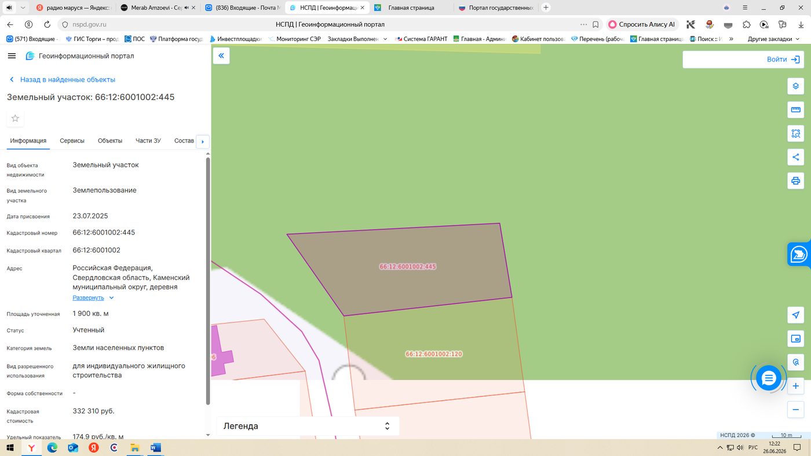Open the map layers panel icon
The image size is (811, 456).
pos(795,86)
